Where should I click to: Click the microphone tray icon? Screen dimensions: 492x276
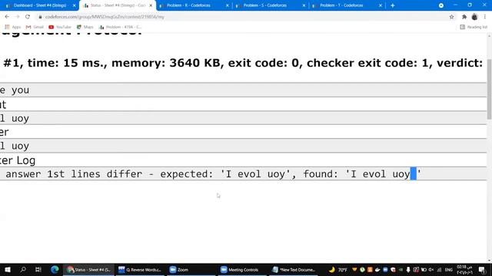pos(408,269)
